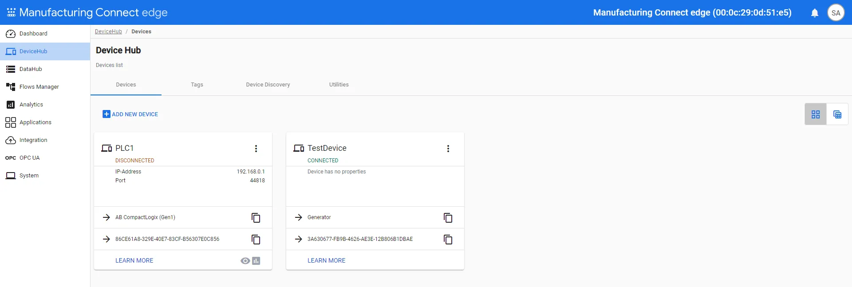Click the Dashboard gauge icon
Viewport: 852px width, 287px height.
(x=11, y=34)
